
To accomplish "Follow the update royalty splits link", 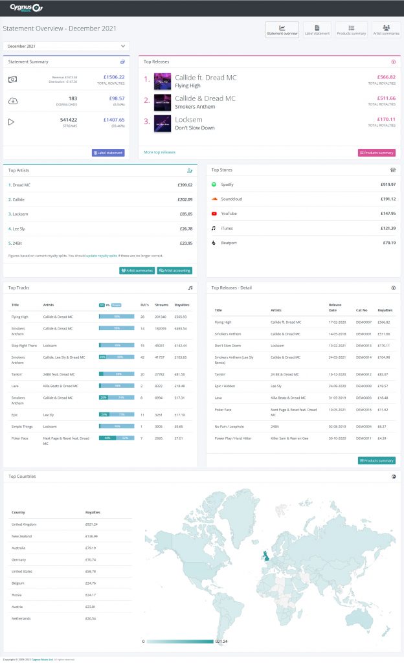I will click(102, 256).
